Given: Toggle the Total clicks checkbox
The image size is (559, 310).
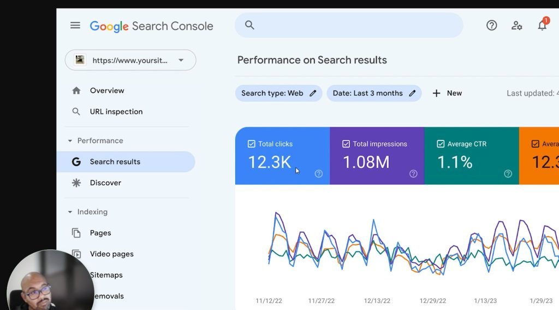Looking at the screenshot, I should (x=251, y=144).
